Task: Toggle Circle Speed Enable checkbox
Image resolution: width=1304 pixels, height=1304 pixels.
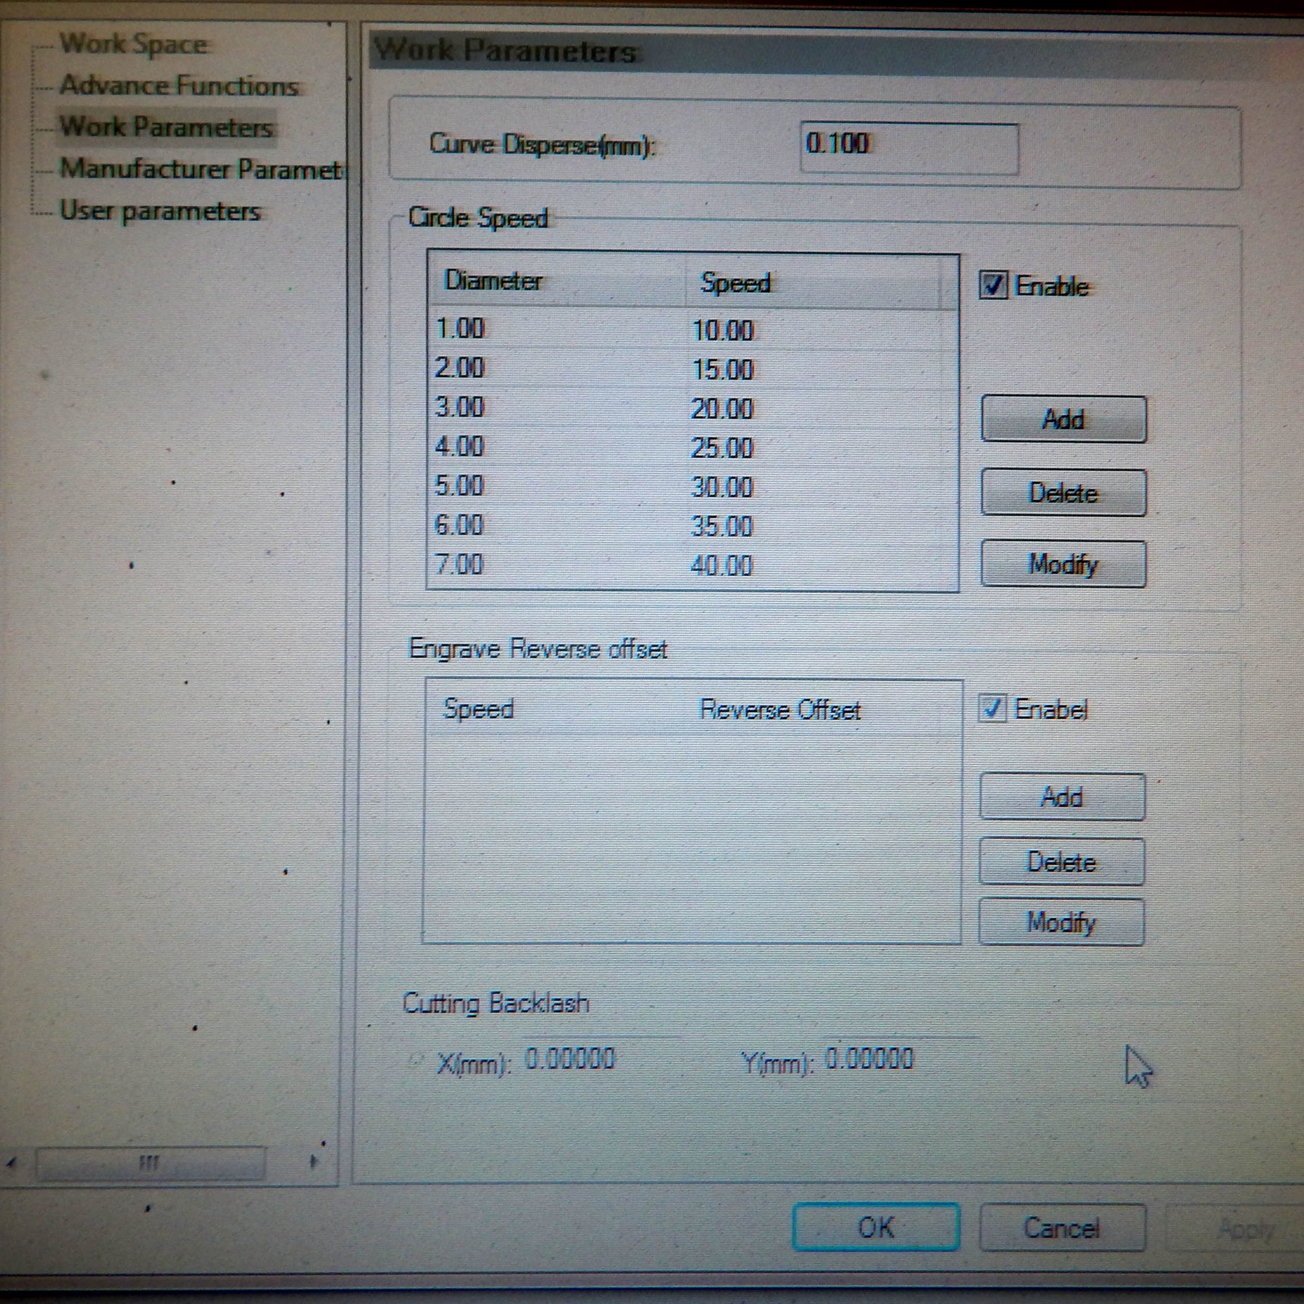Action: (992, 285)
